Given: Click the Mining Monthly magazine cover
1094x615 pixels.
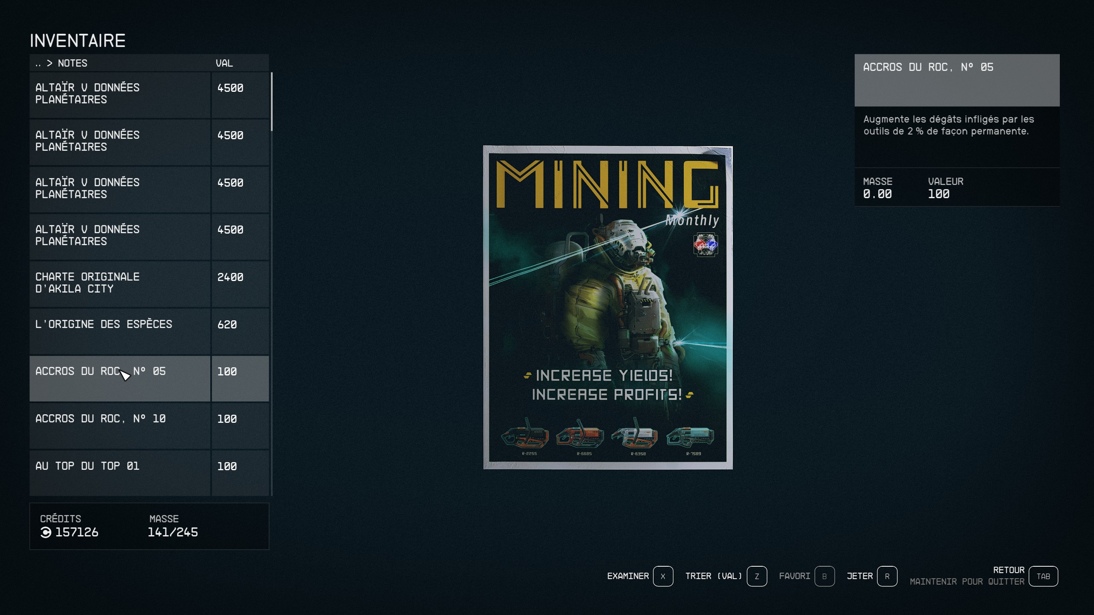Looking at the screenshot, I should [x=607, y=307].
